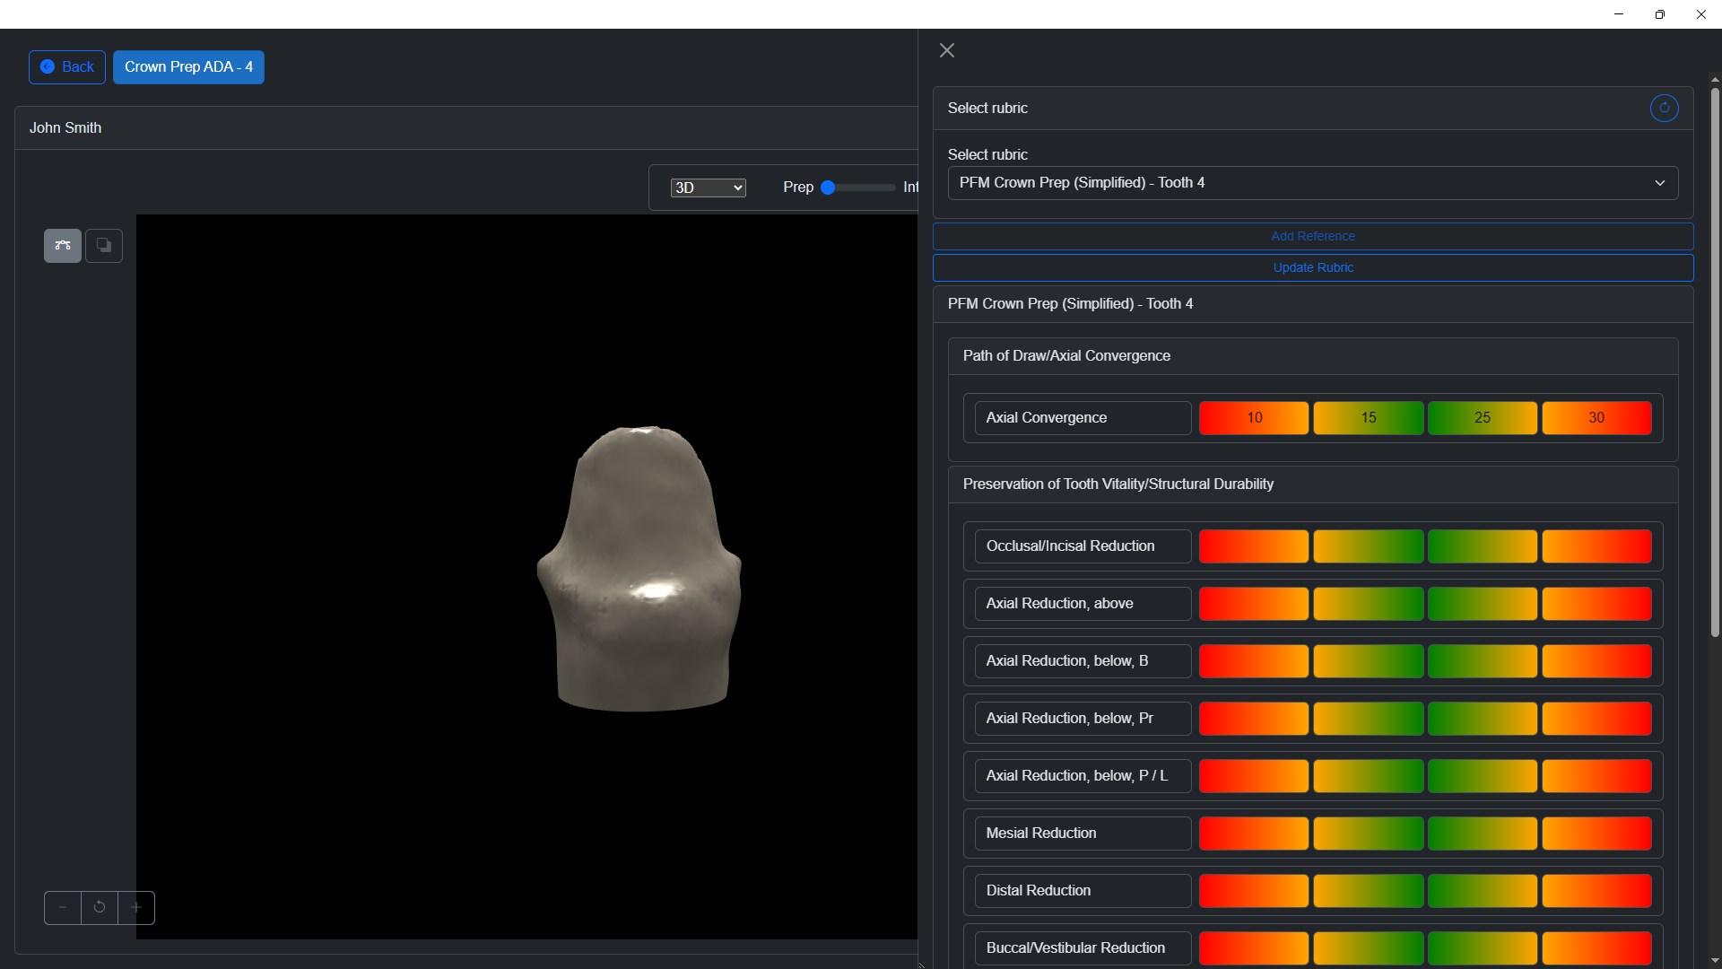Click the zoom in plus icon

point(136,908)
